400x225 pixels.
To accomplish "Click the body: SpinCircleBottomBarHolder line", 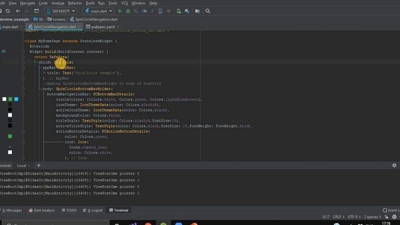I will (77, 89).
